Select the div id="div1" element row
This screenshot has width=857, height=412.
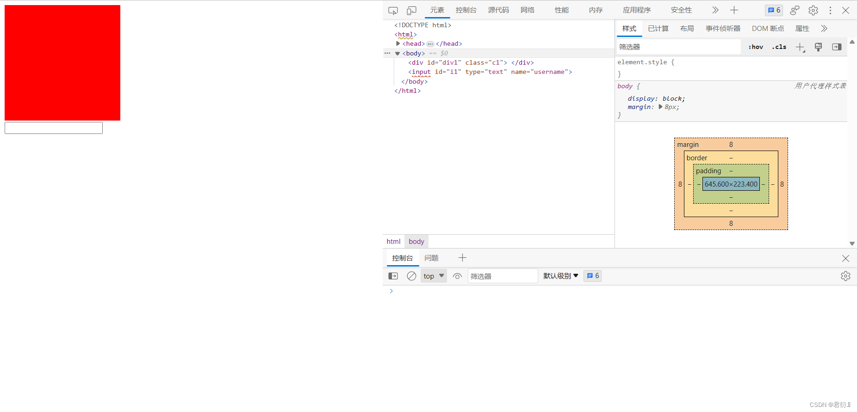coord(471,62)
